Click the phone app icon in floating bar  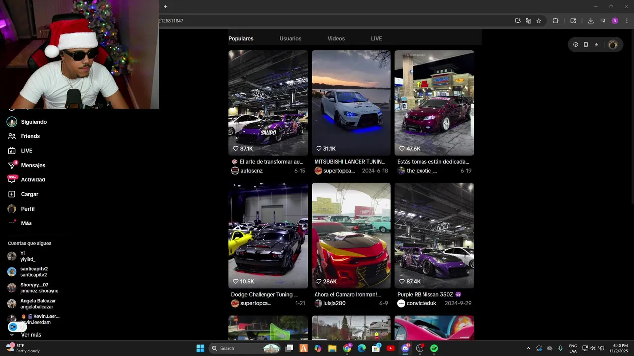point(586,44)
